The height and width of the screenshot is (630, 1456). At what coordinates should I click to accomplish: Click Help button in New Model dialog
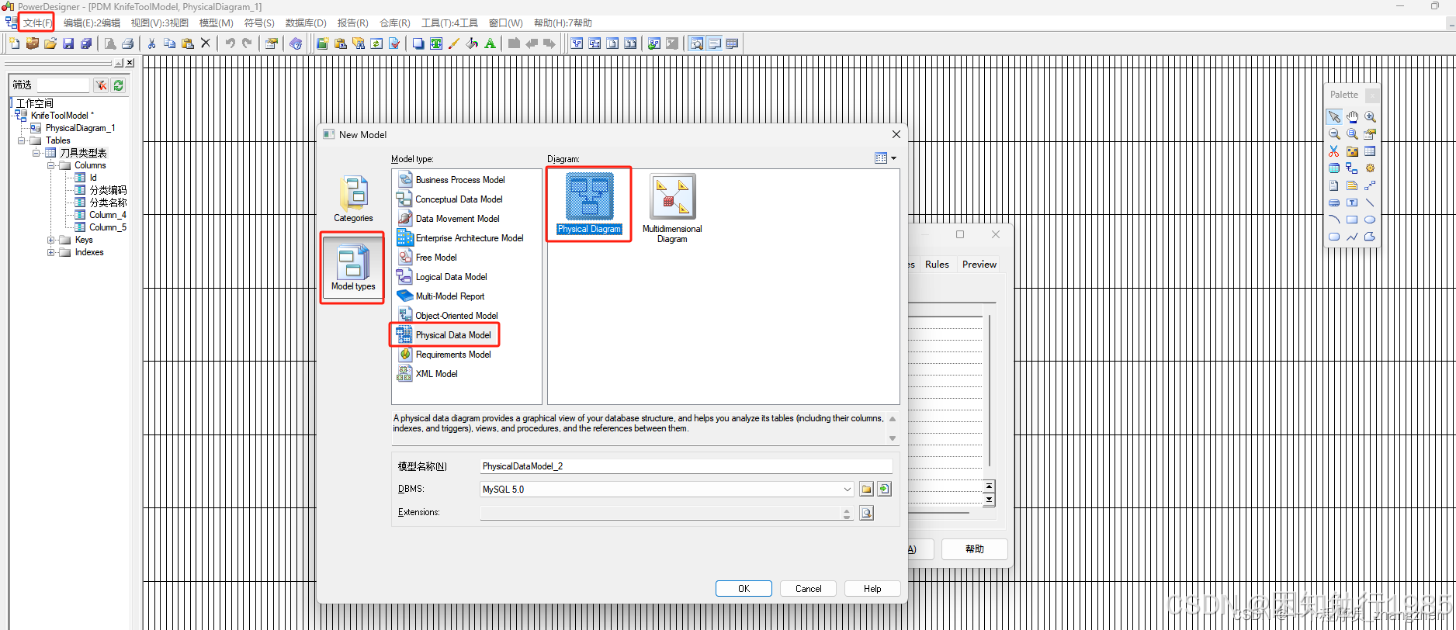[872, 589]
